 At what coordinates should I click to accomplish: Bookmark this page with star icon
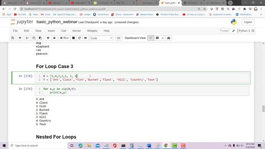205,9
